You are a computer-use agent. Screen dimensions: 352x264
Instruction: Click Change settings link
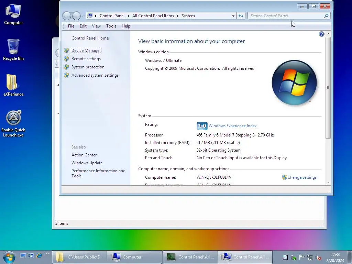pyautogui.click(x=302, y=177)
